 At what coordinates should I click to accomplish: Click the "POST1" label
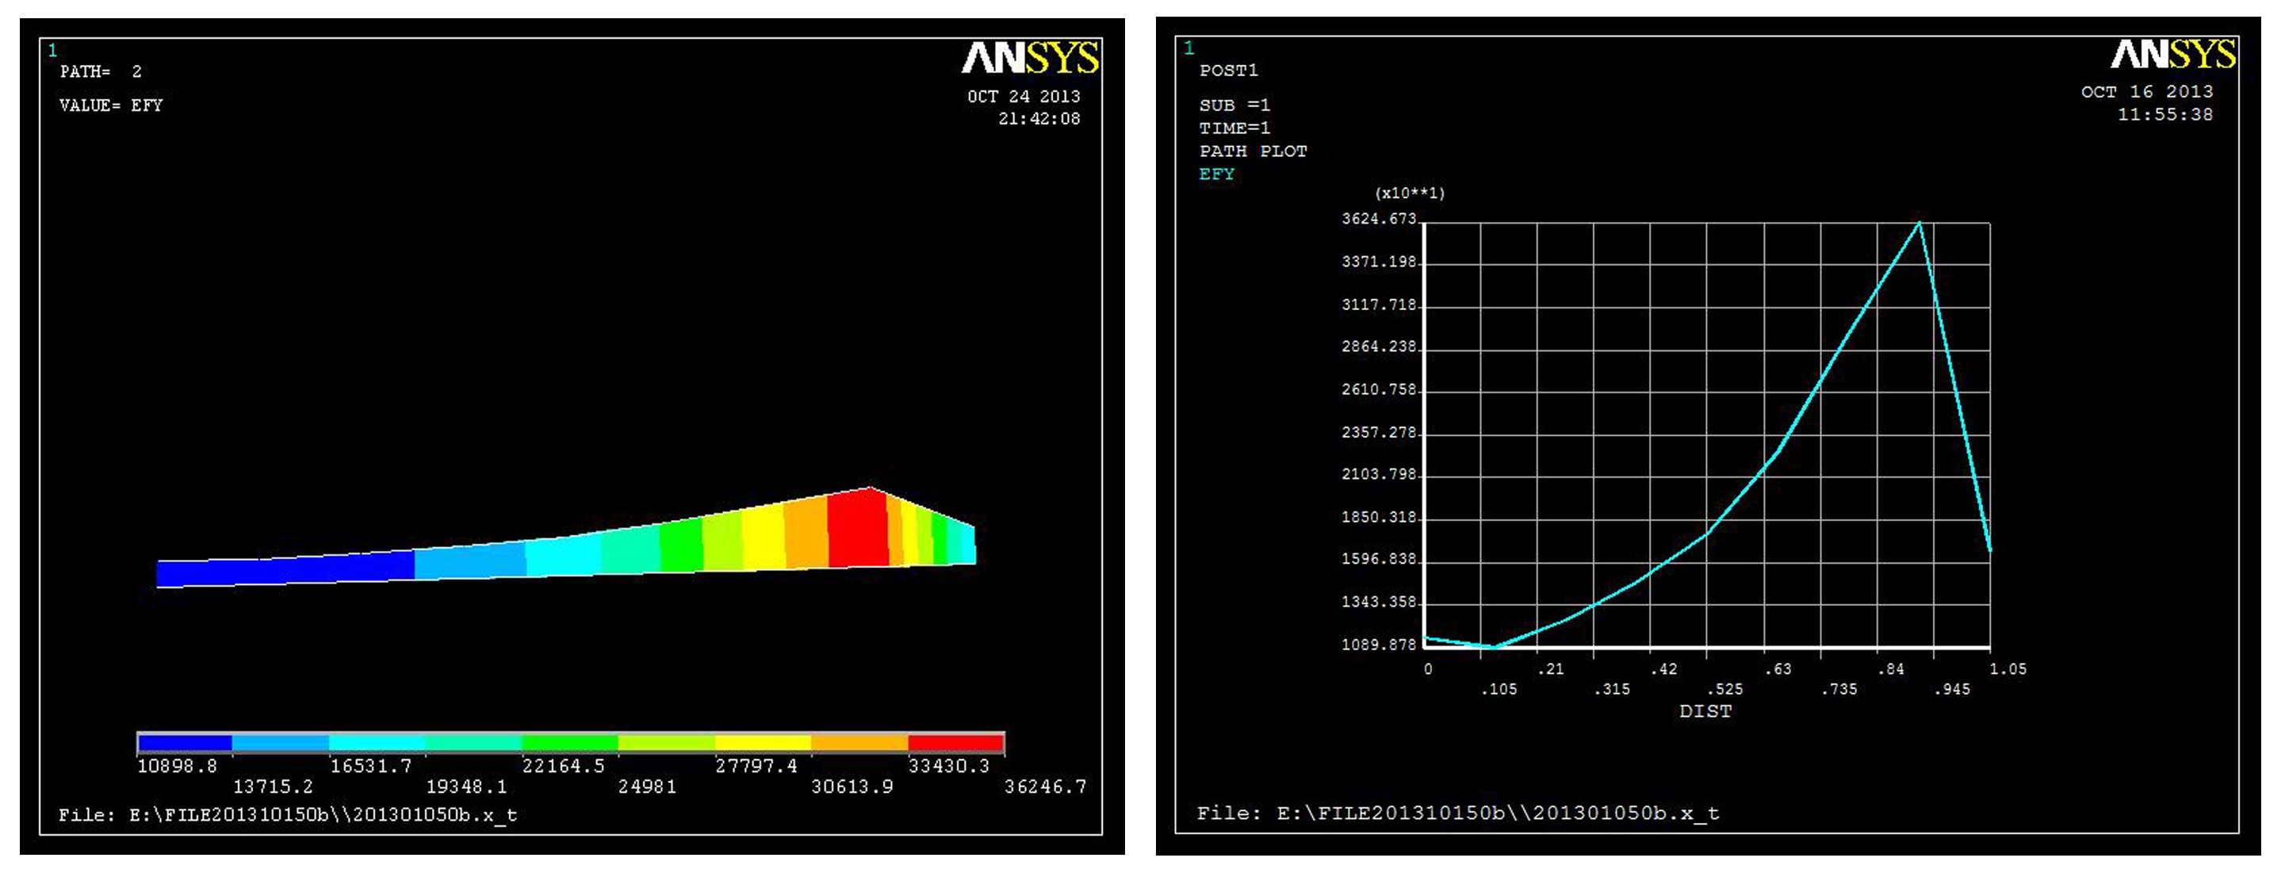click(x=1229, y=70)
